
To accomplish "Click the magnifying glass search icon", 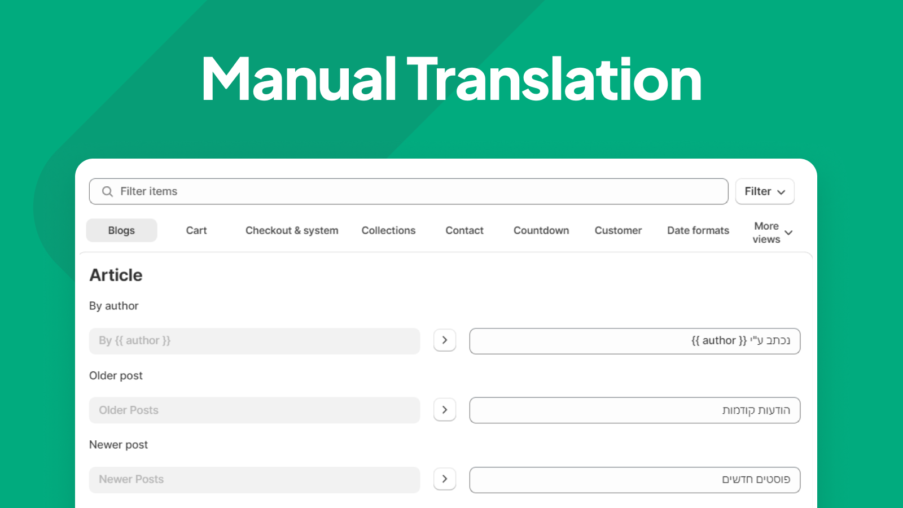I will click(x=107, y=191).
